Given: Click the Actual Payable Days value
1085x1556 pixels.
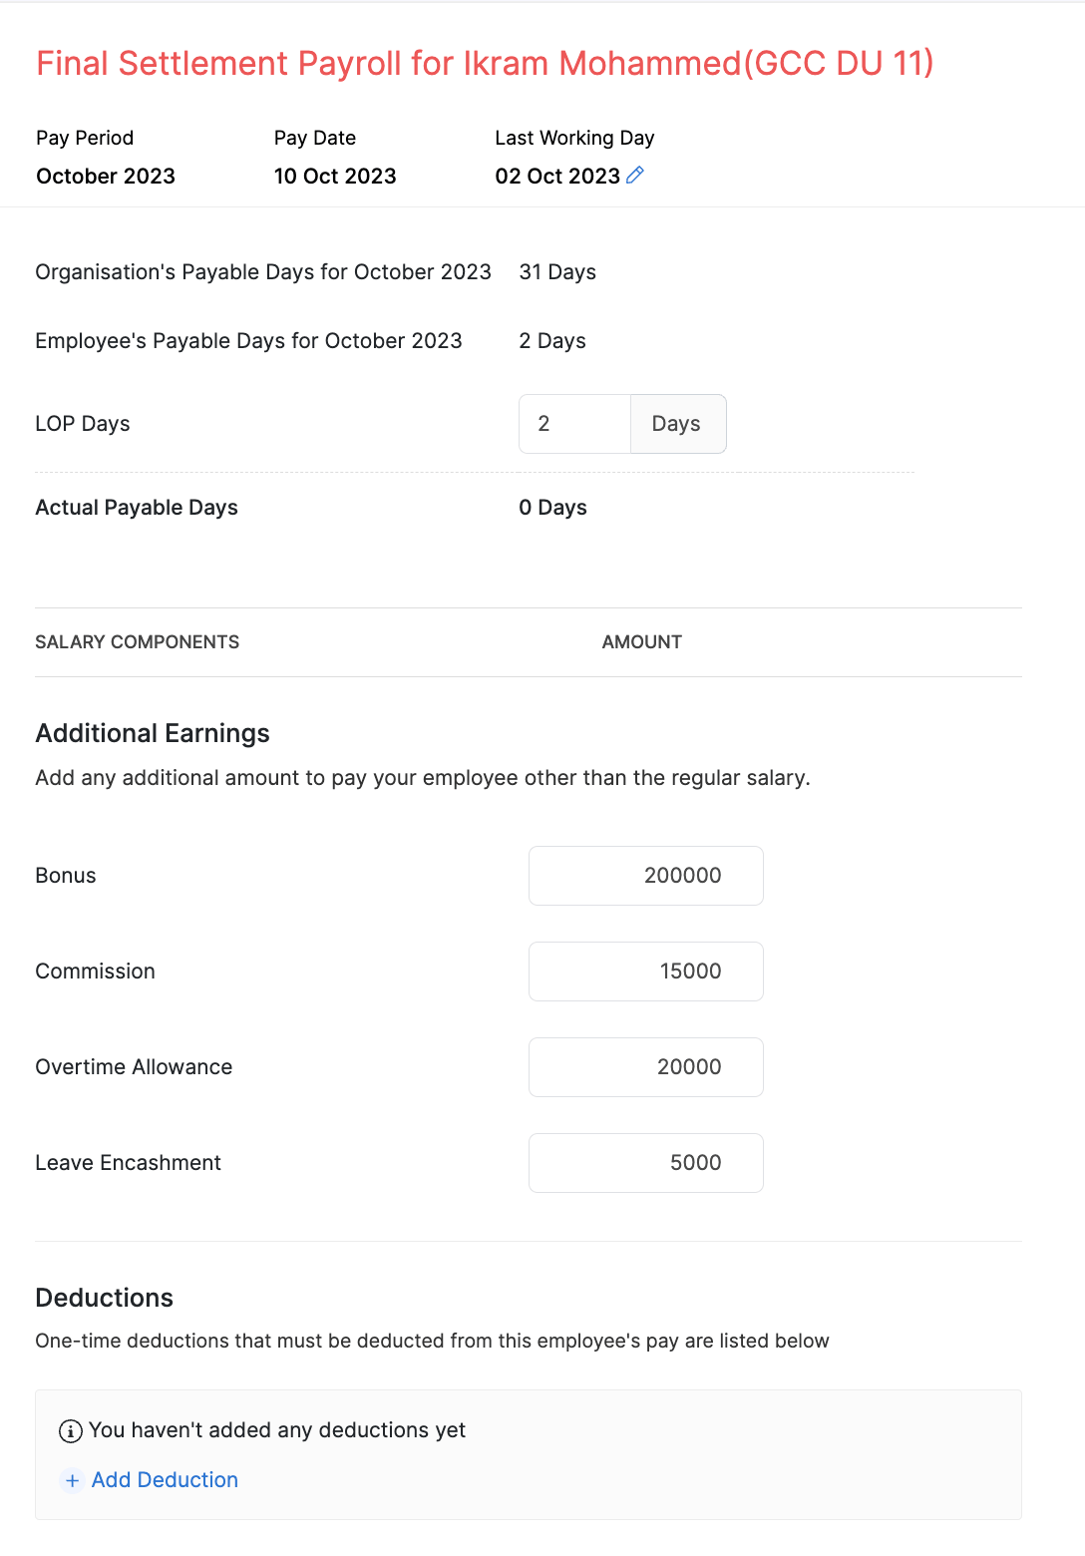Looking at the screenshot, I should (x=552, y=508).
